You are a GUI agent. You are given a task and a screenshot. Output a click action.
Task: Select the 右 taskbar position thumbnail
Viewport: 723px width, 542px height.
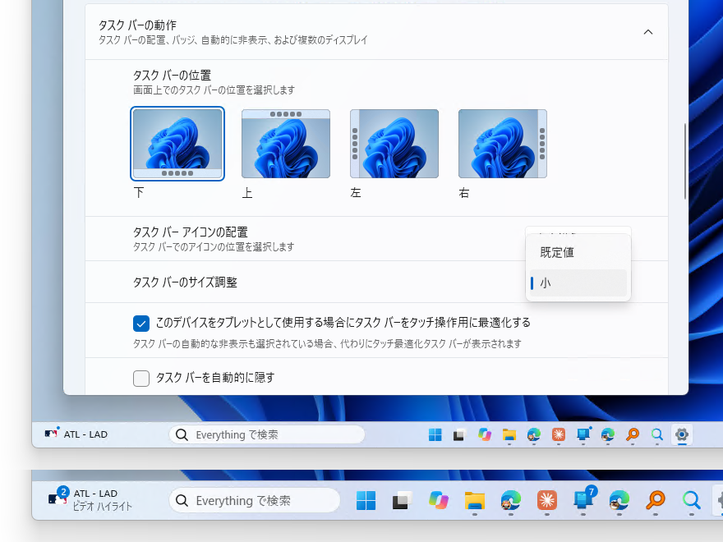tap(503, 144)
